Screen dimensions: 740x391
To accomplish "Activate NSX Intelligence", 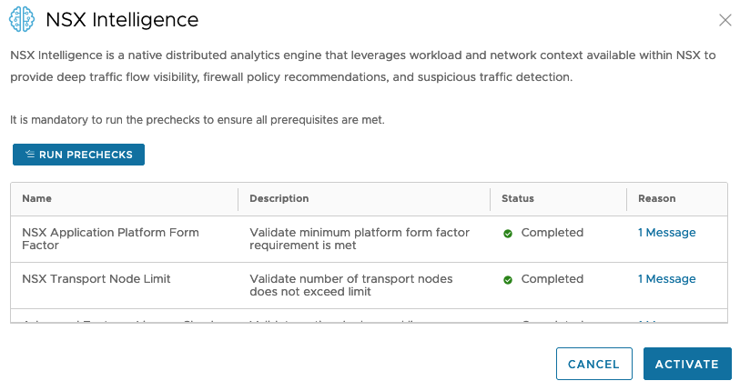I will point(686,364).
